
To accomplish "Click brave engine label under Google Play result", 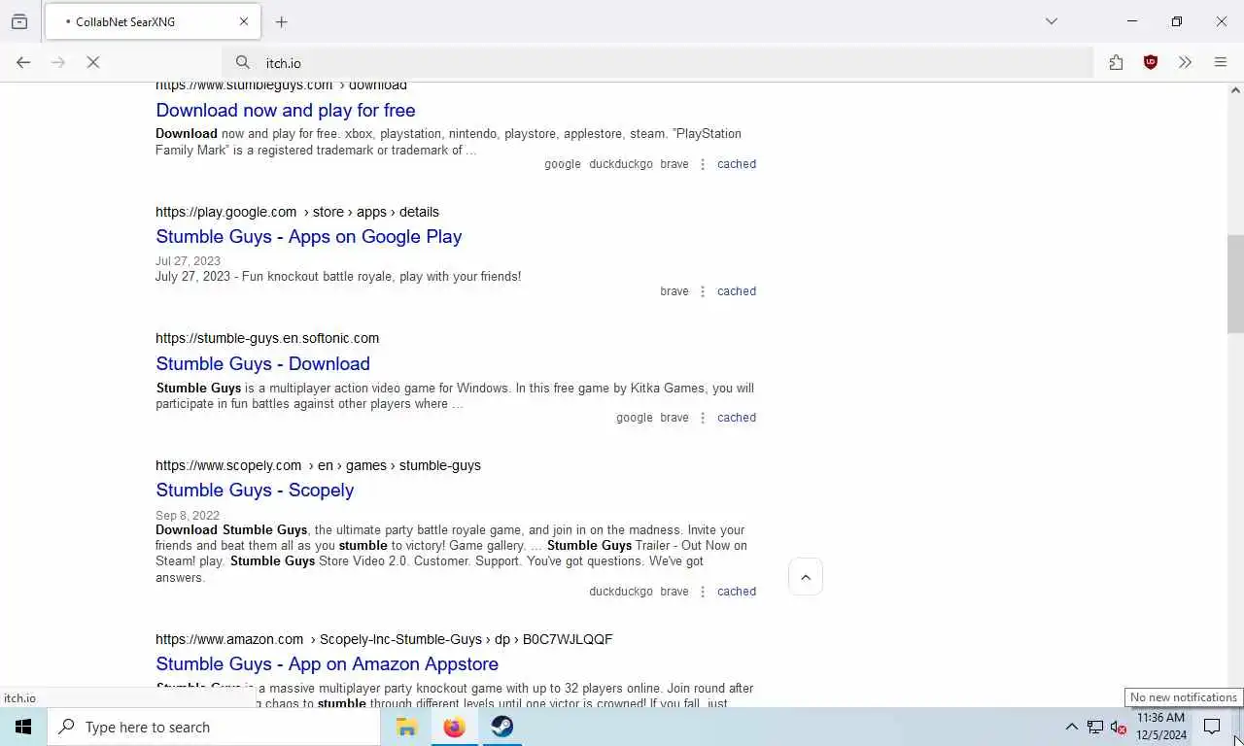I will (674, 291).
